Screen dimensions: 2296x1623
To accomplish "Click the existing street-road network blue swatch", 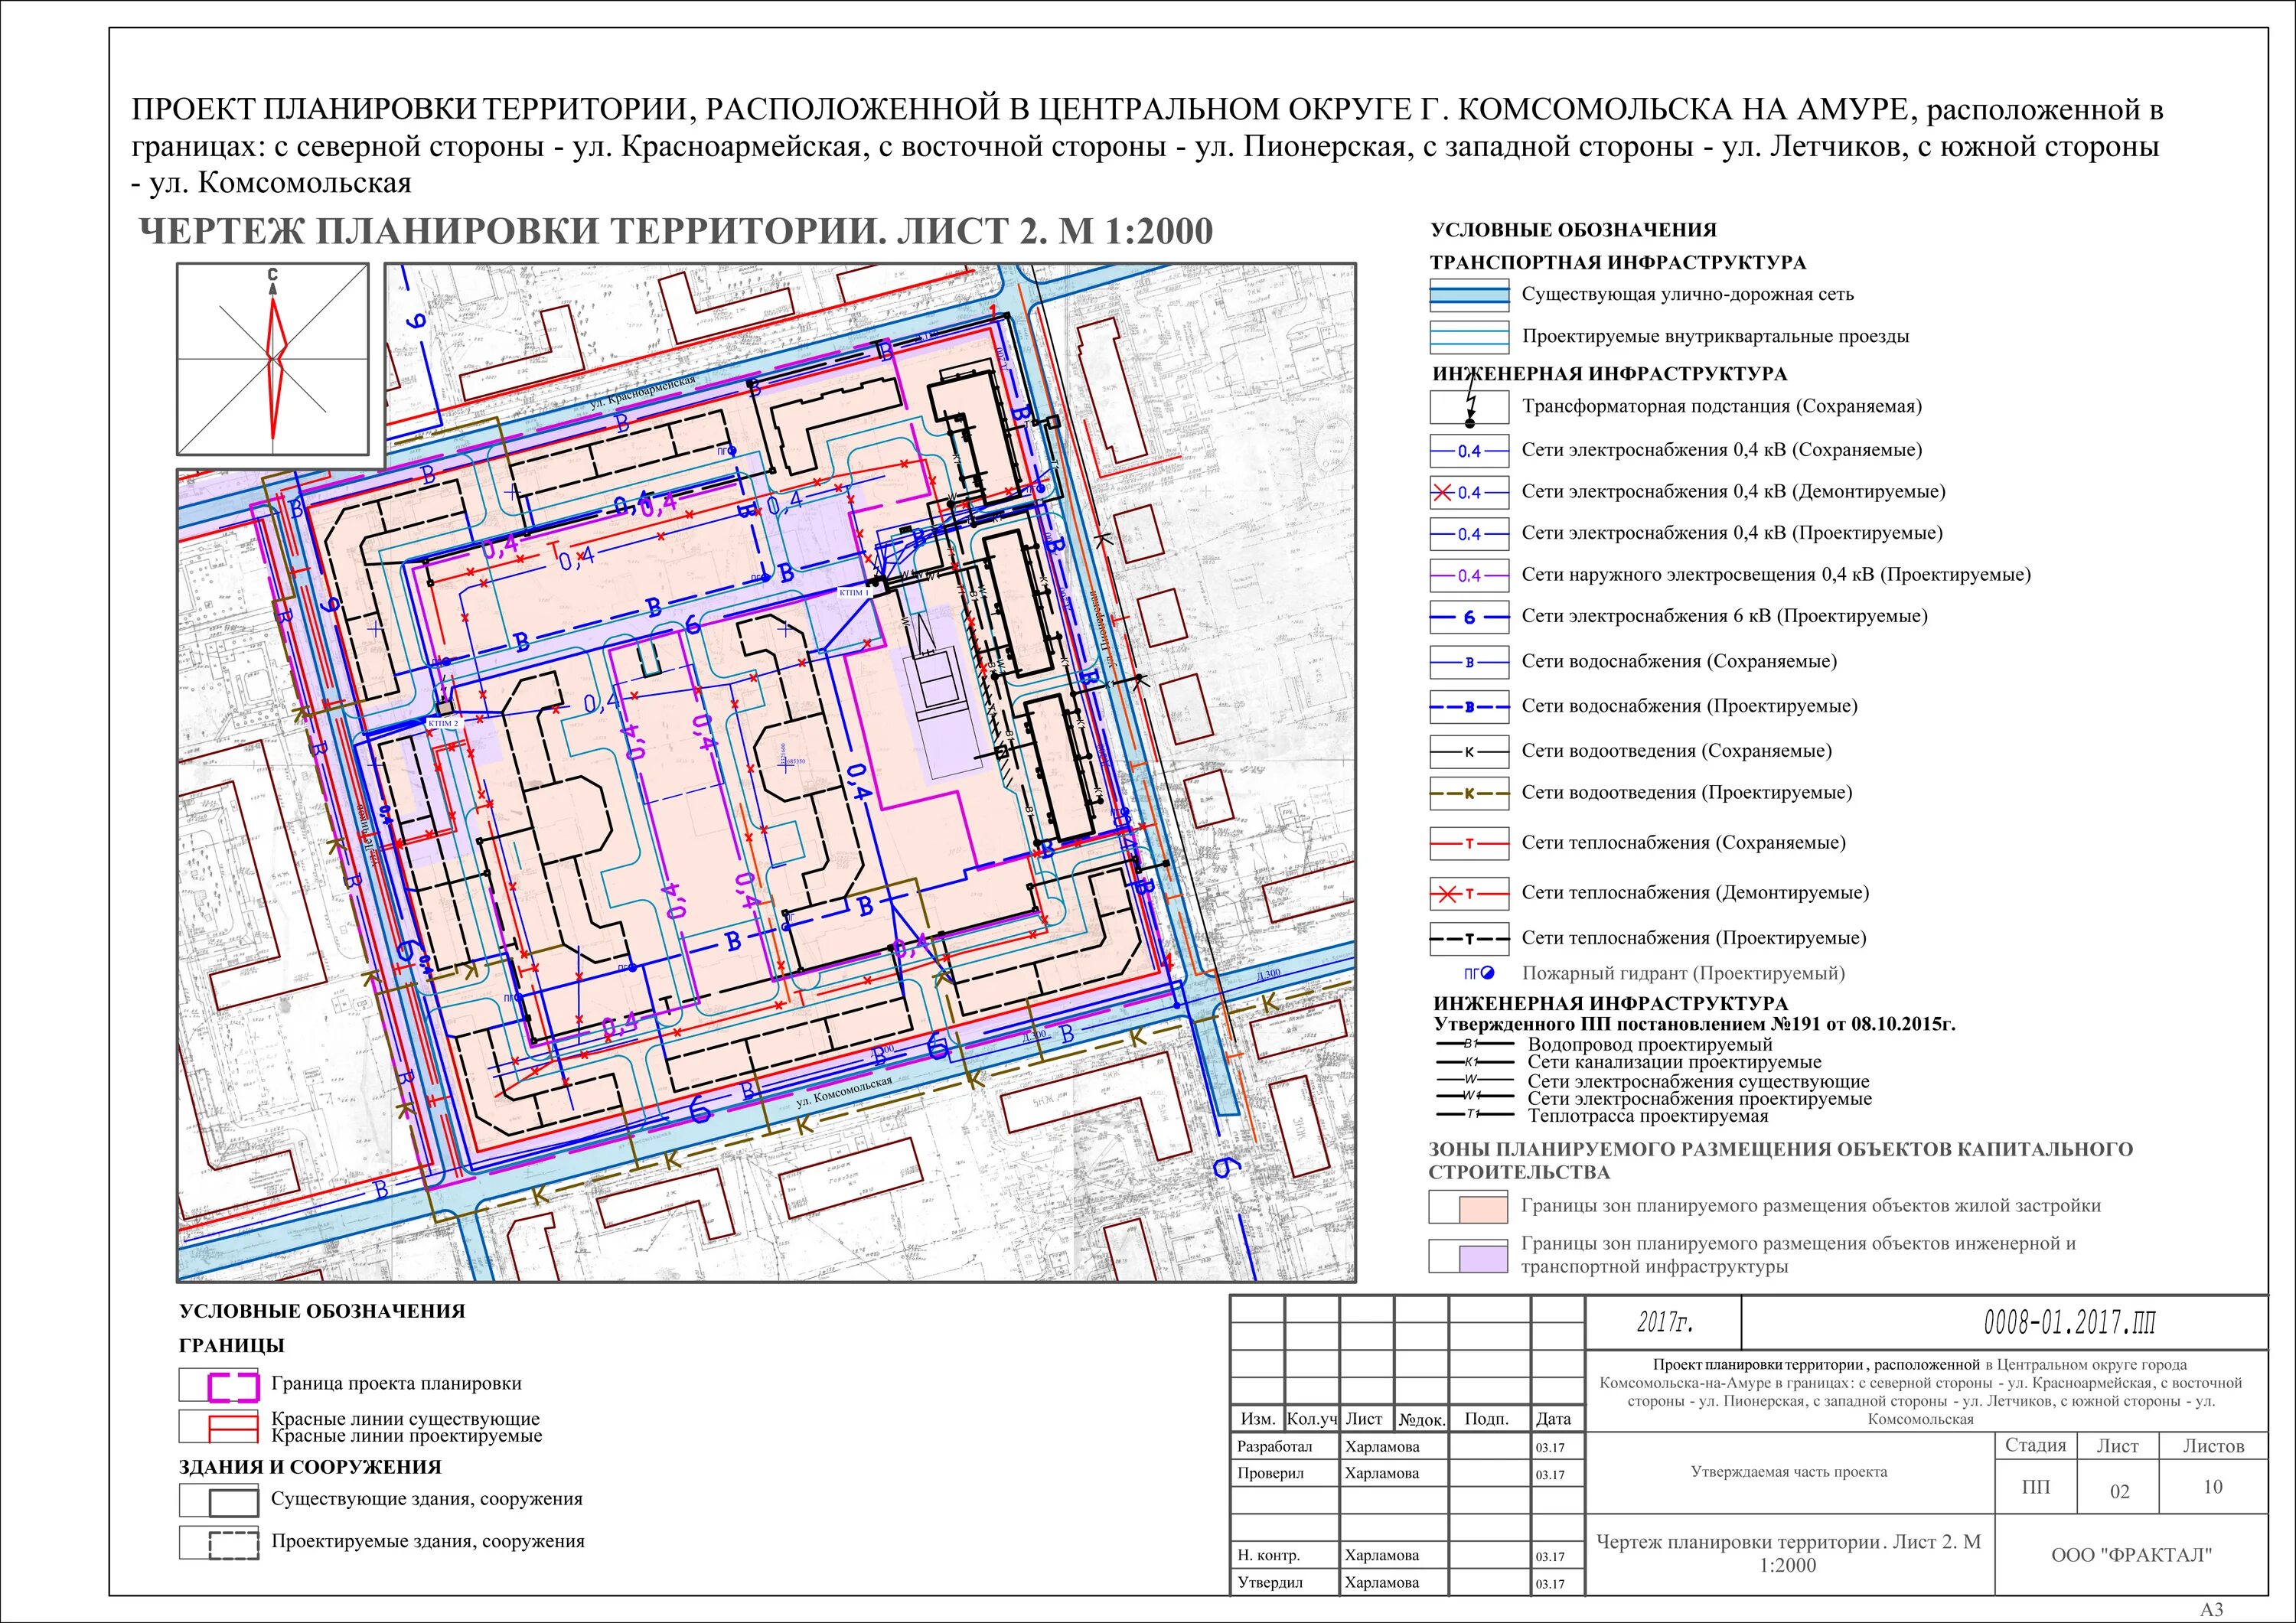I will point(1469,294).
